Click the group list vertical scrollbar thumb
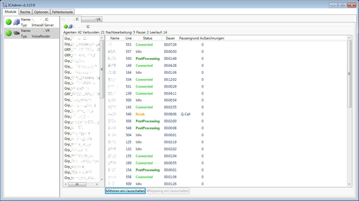 102,69
